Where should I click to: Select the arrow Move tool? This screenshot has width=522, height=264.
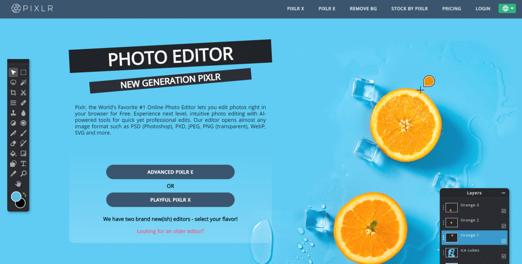(x=13, y=72)
